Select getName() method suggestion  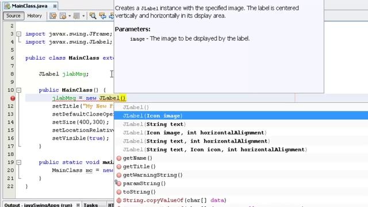(x=241, y=158)
